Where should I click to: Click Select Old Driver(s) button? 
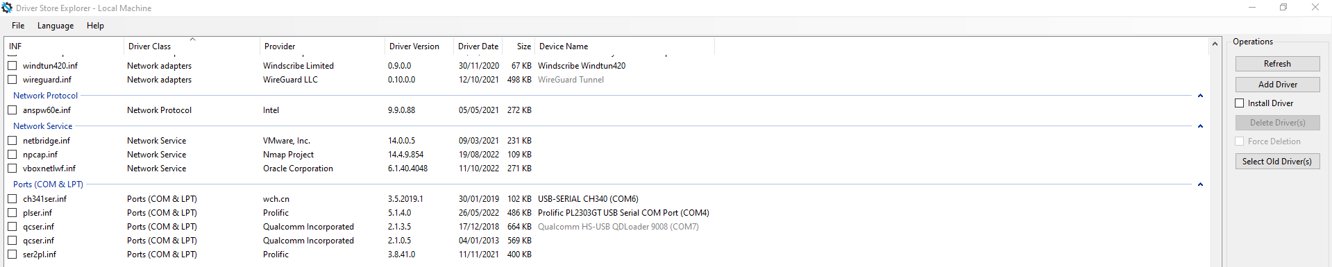(1277, 162)
